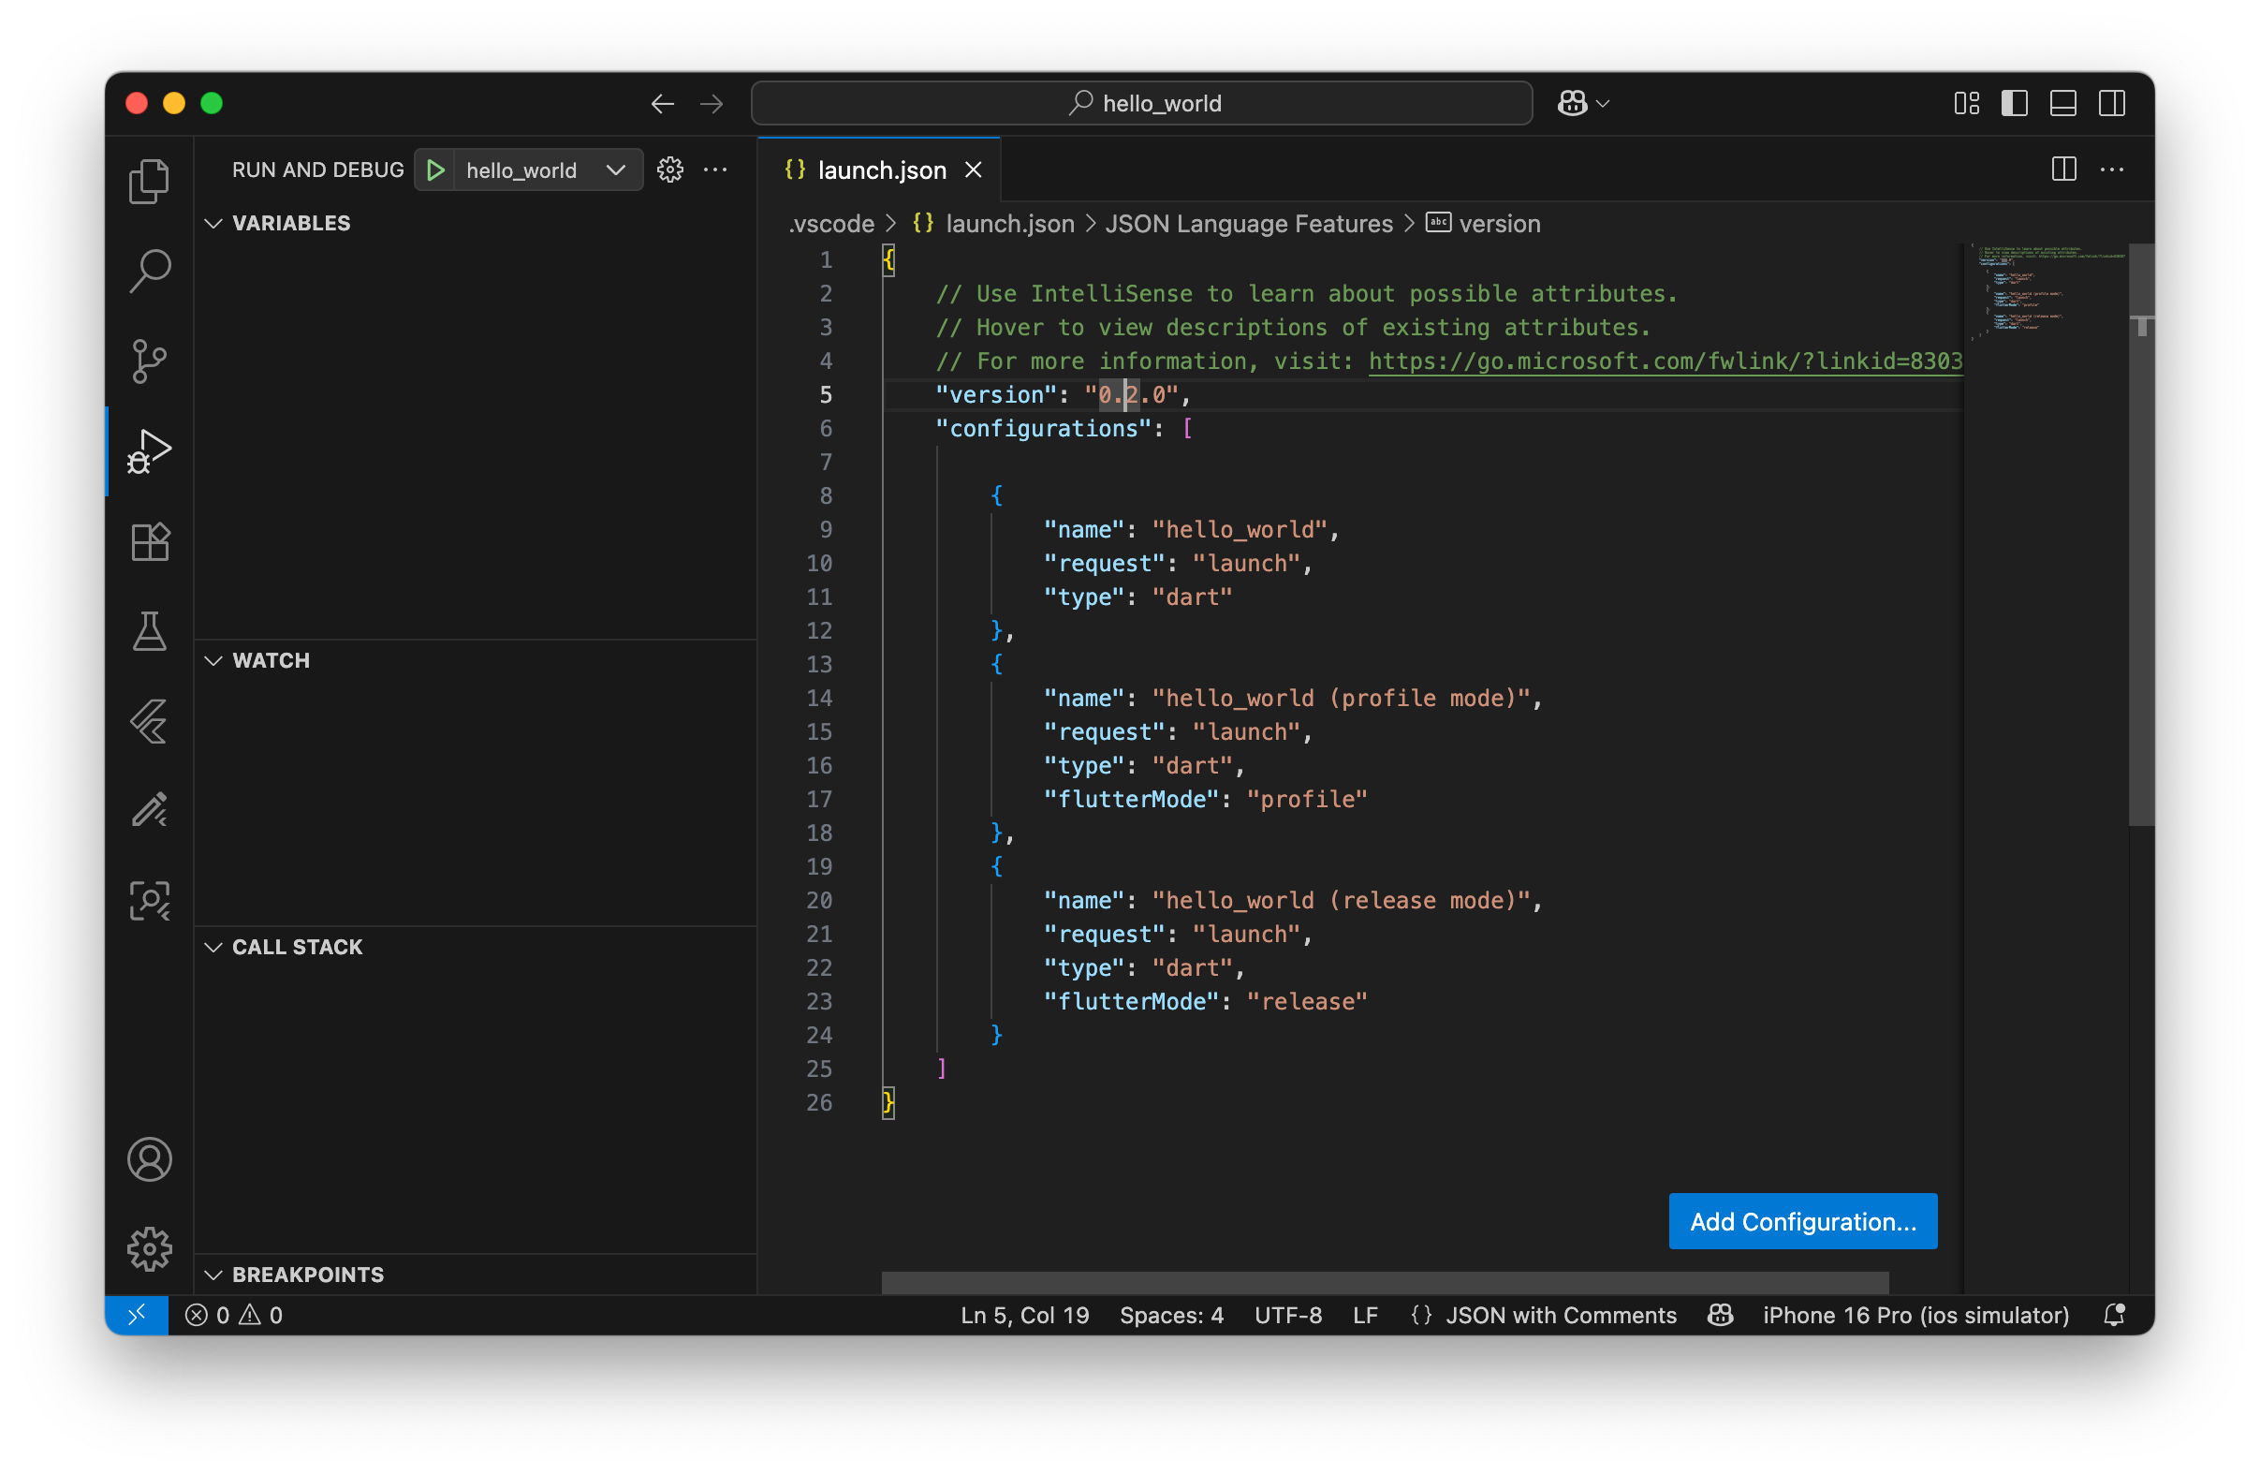The width and height of the screenshot is (2260, 1474).
Task: Open launch.json via debug gear icon
Action: [x=670, y=170]
